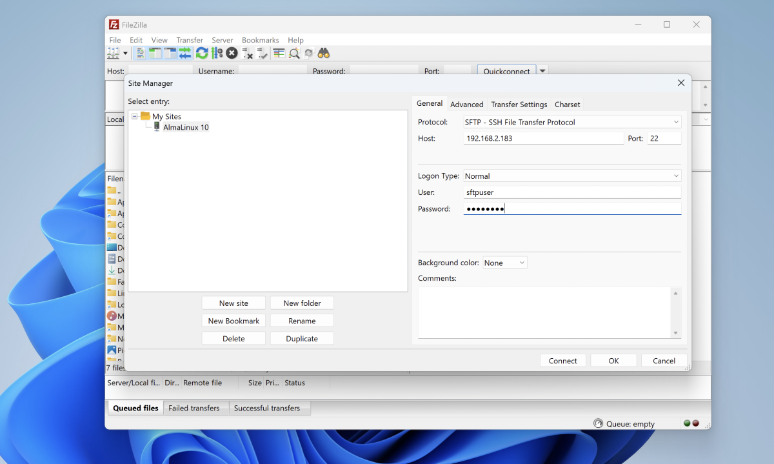Collapse the My Sites tree folder
This screenshot has width=774, height=464.
(x=135, y=117)
